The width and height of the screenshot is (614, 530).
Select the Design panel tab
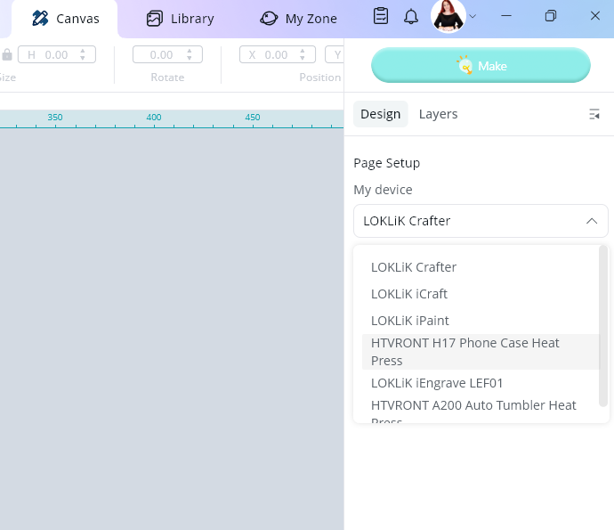pyautogui.click(x=380, y=114)
